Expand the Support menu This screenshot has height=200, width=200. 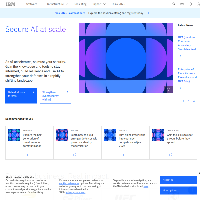tap(99, 4)
